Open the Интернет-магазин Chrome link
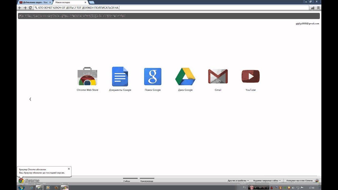The height and width of the screenshot is (190, 338). pos(299,181)
